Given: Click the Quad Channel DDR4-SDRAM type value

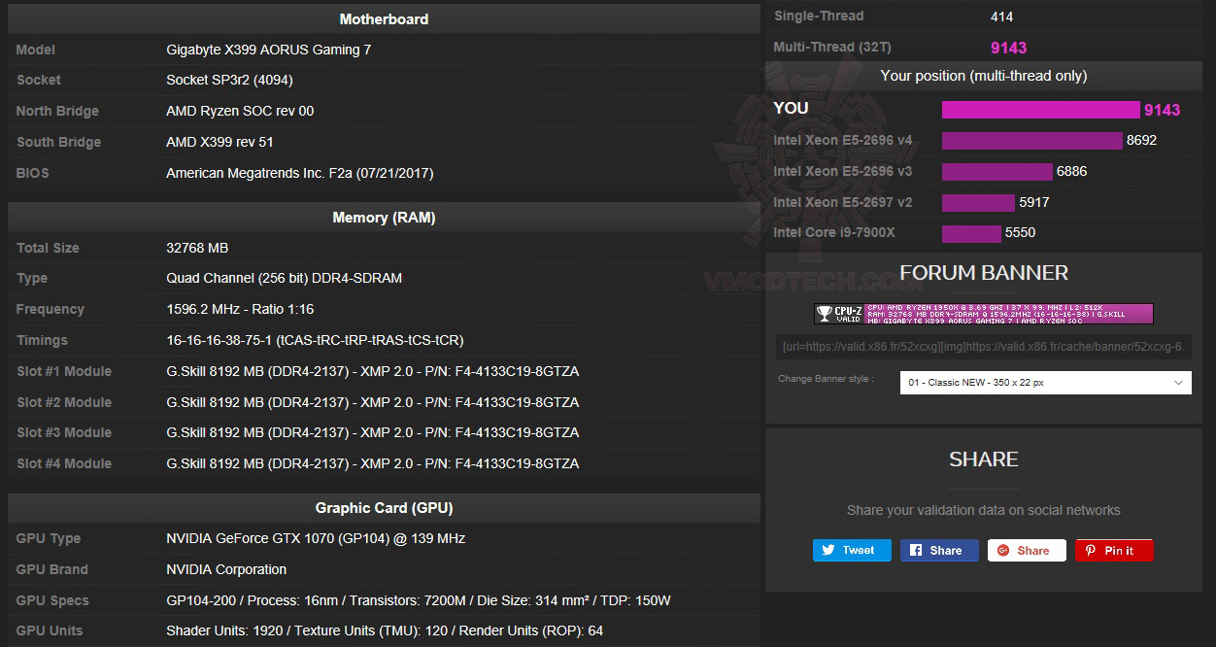Looking at the screenshot, I should [284, 278].
